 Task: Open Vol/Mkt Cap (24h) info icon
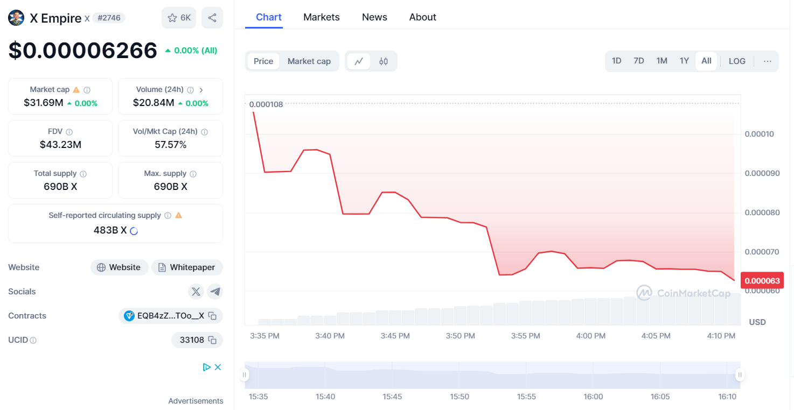(204, 132)
